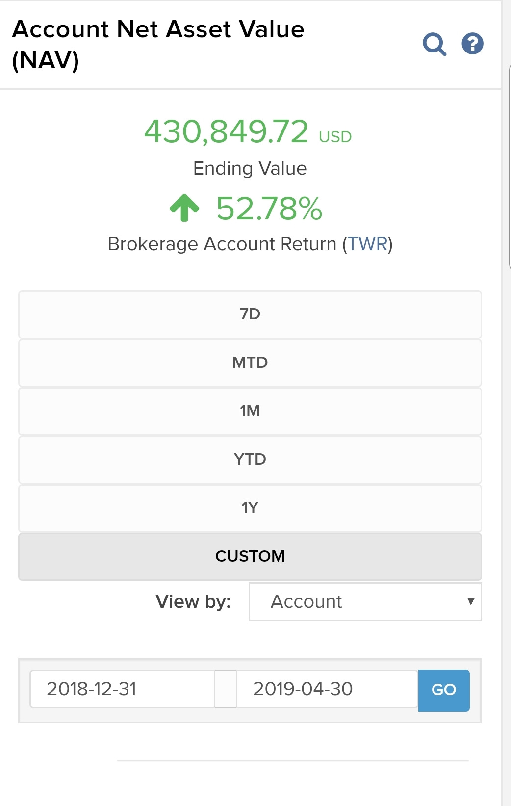Select the 1Y time range
Screen dimensions: 511x806
250,508
